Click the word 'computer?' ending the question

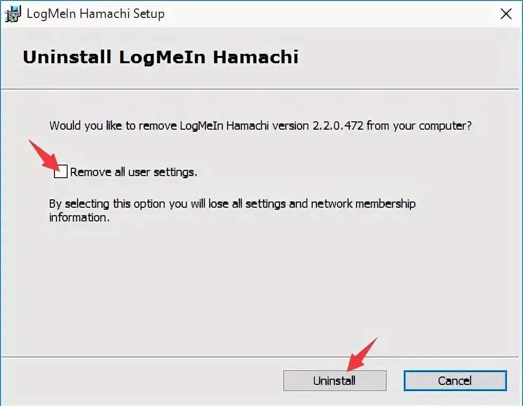click(445, 126)
